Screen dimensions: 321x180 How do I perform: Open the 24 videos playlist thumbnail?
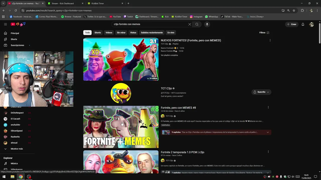pos(121,59)
